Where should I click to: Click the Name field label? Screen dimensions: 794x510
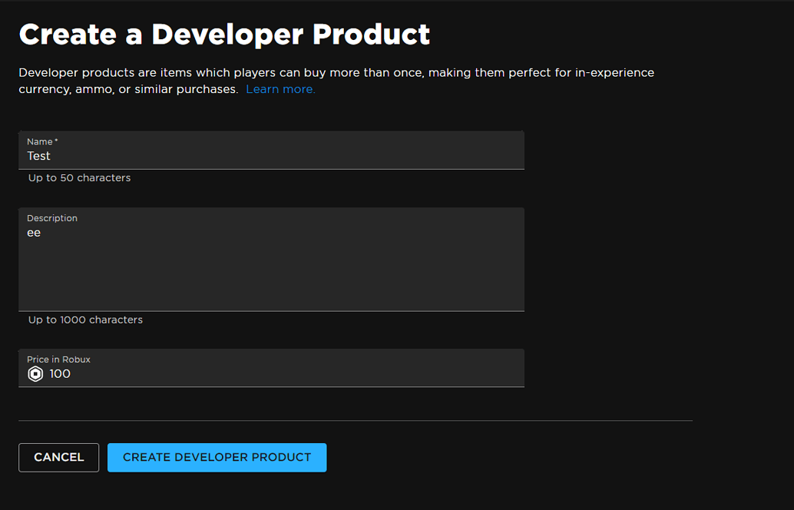39,141
